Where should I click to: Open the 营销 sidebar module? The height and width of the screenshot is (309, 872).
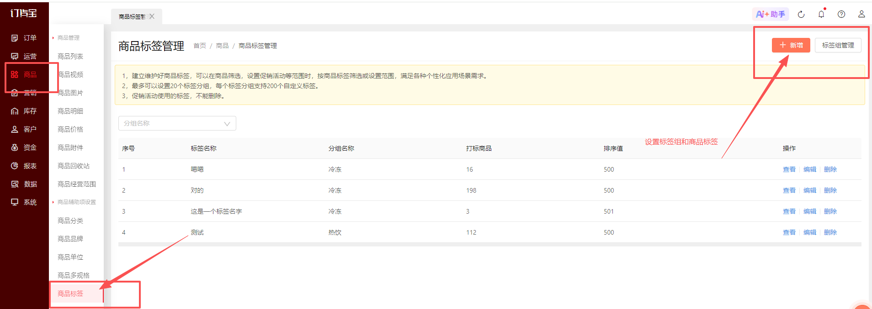[24, 93]
